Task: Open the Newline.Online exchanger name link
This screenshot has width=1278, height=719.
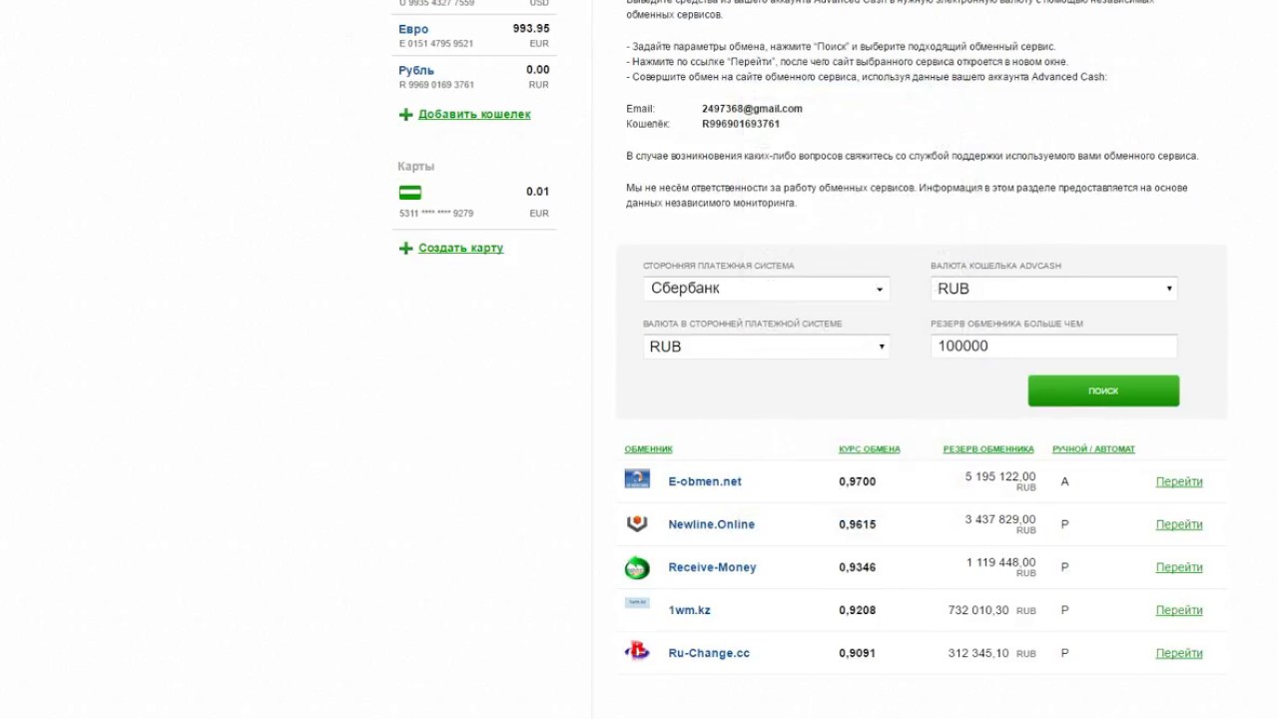Action: click(x=711, y=524)
